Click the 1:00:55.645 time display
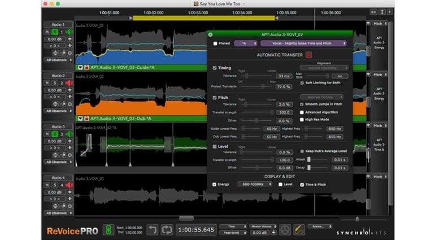The width and height of the screenshot is (435, 240). click(196, 230)
